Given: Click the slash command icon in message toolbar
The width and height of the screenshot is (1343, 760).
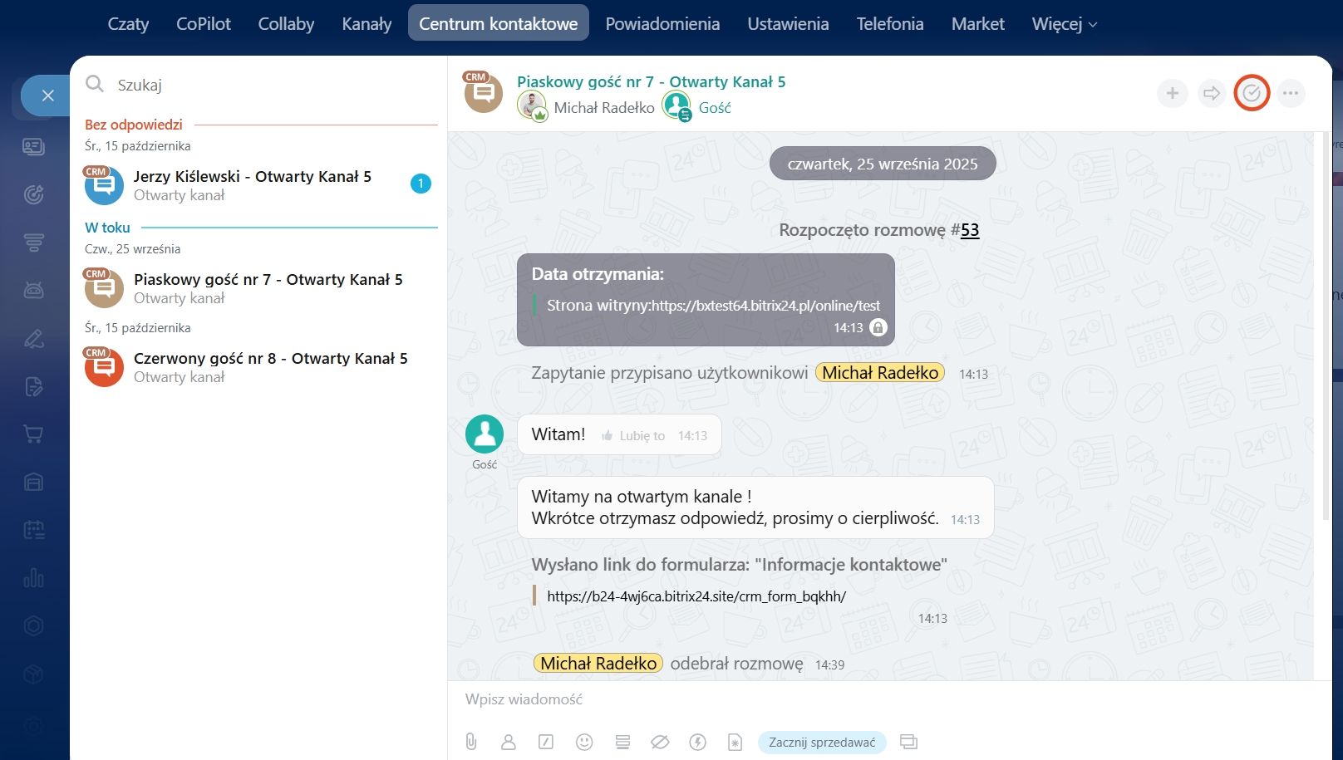Looking at the screenshot, I should pyautogui.click(x=546, y=742).
